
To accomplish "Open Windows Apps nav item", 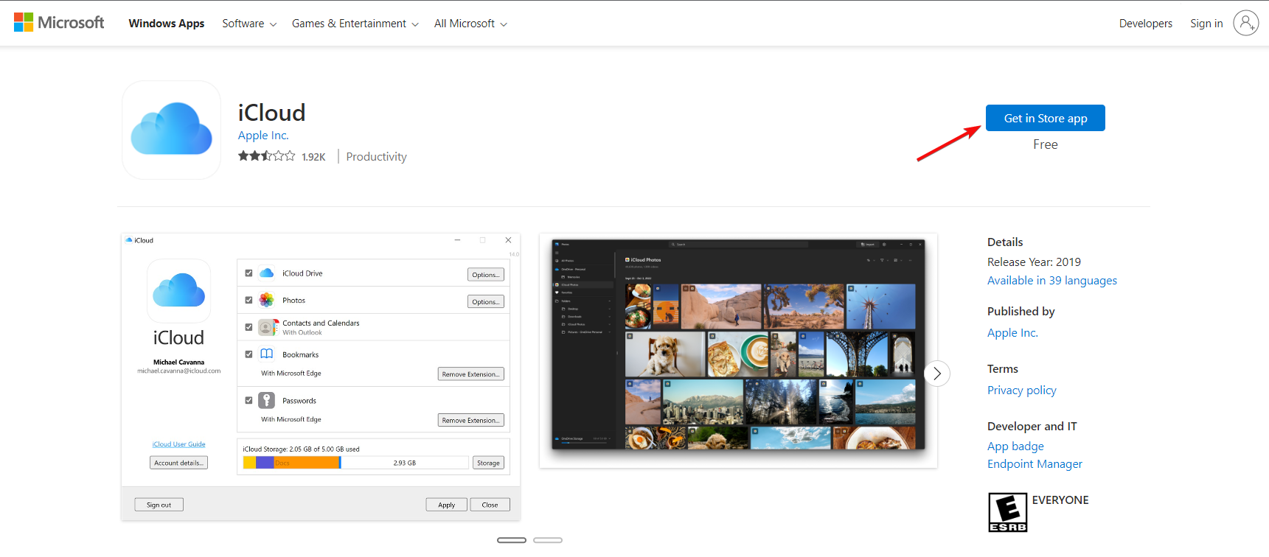I will point(167,24).
